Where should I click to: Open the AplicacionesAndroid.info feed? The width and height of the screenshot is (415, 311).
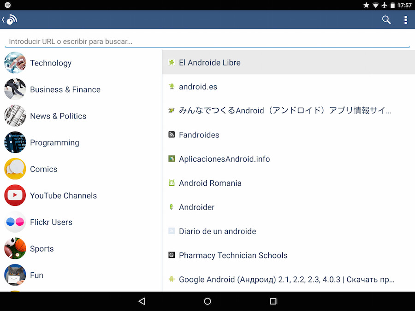[224, 159]
